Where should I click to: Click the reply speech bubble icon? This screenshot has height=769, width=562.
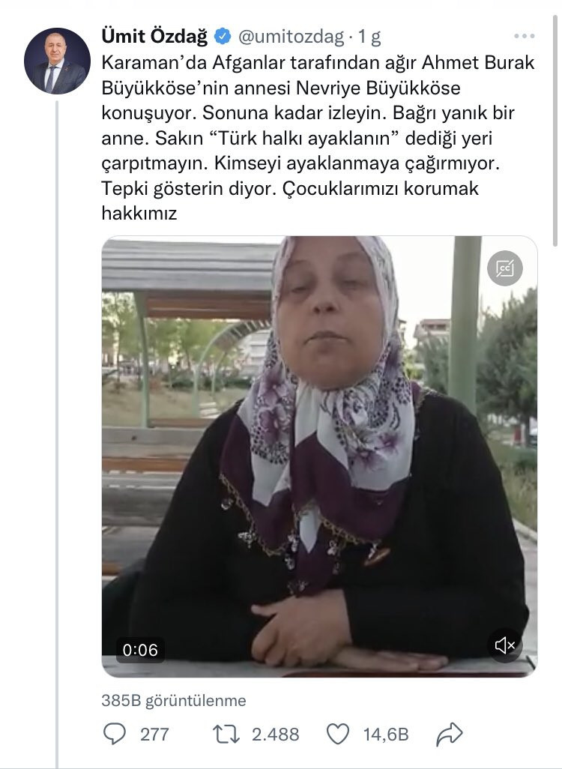pos(115,734)
